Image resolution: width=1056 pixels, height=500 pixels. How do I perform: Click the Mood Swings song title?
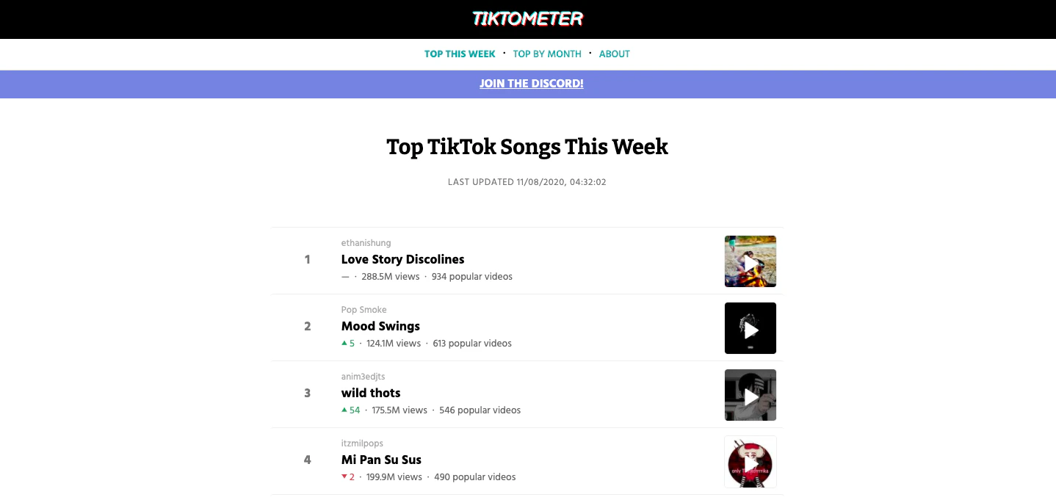click(380, 327)
